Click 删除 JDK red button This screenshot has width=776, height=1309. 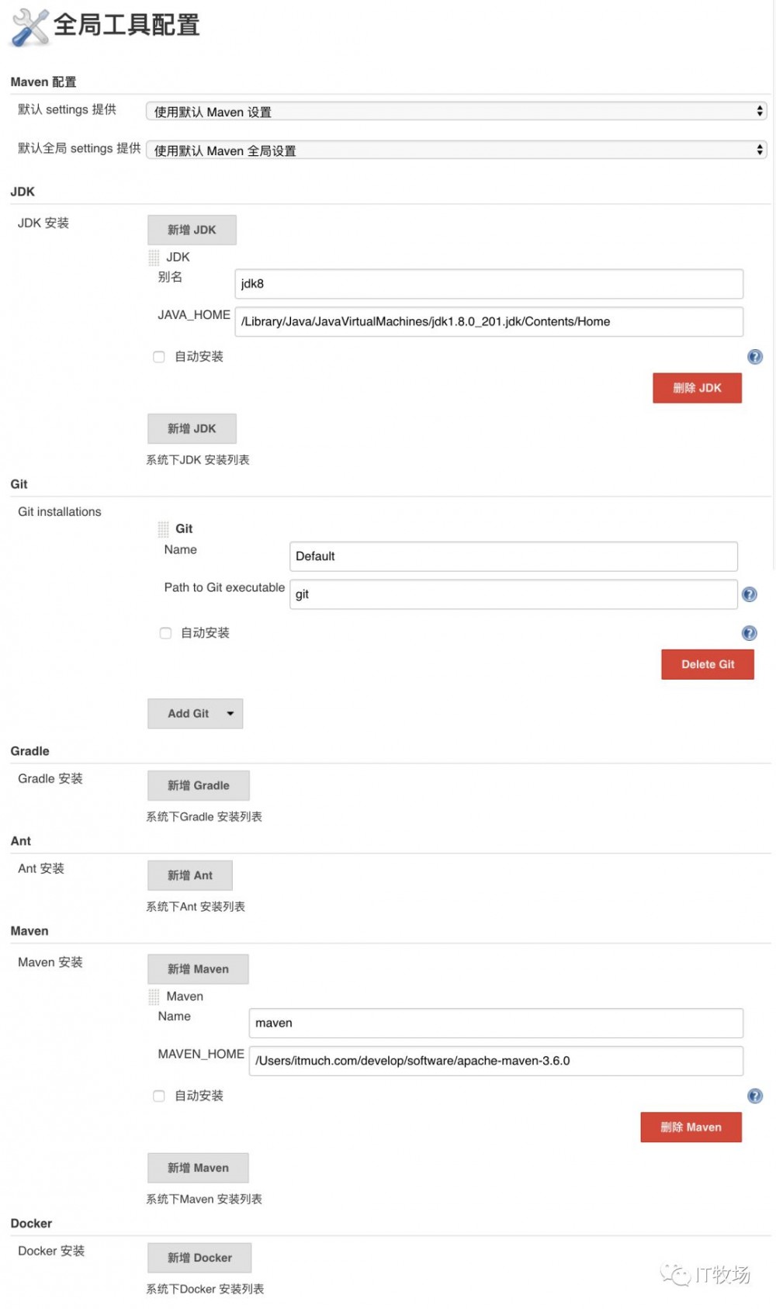click(697, 388)
